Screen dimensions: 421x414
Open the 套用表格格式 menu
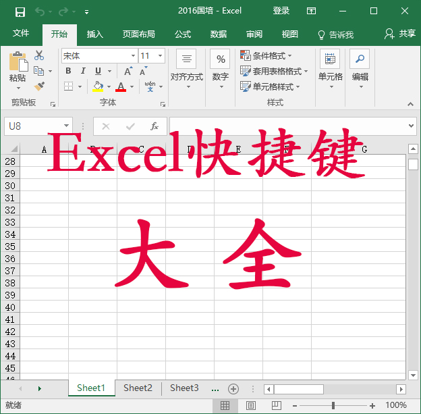274,71
